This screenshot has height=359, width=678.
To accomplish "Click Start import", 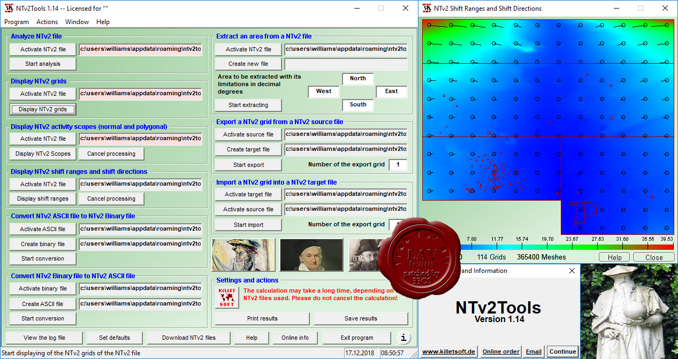I will pos(248,225).
